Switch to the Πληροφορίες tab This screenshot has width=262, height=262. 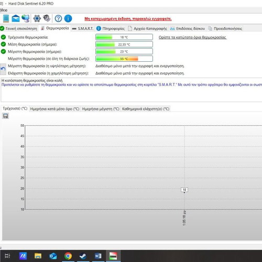[111, 28]
